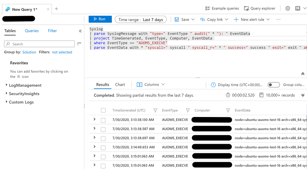Sort by the EventData column header

[242, 111]
